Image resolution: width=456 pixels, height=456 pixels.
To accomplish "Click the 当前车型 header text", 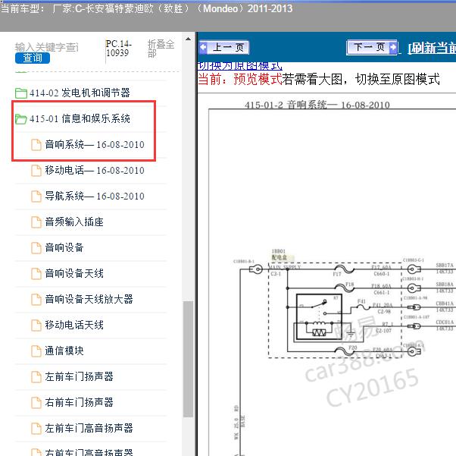I will 146,8.
